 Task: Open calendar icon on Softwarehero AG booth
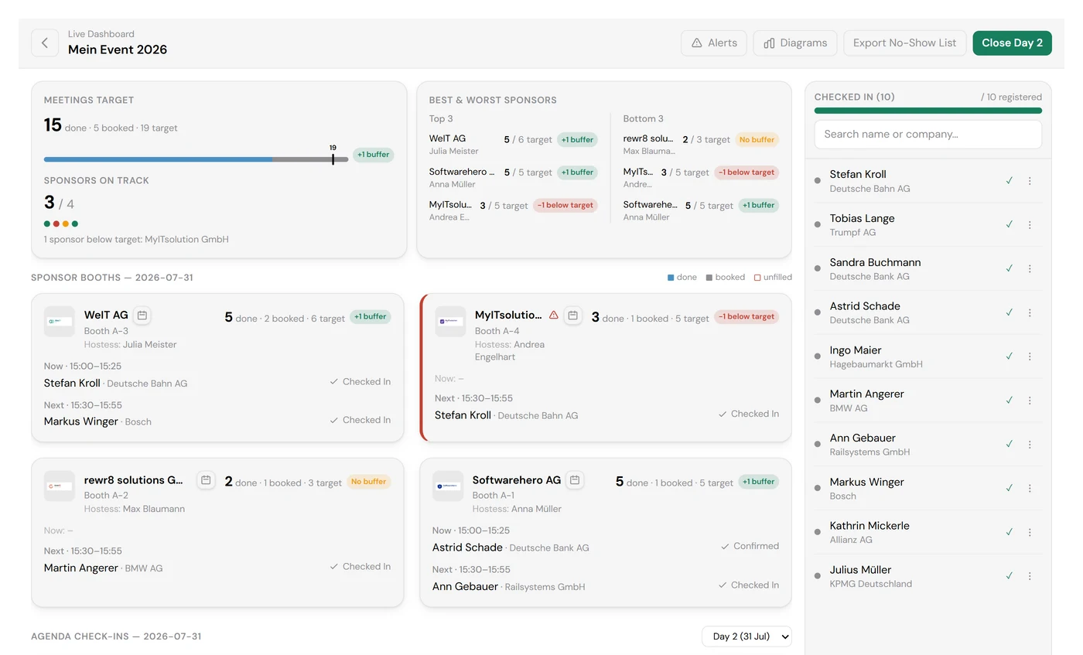(575, 480)
